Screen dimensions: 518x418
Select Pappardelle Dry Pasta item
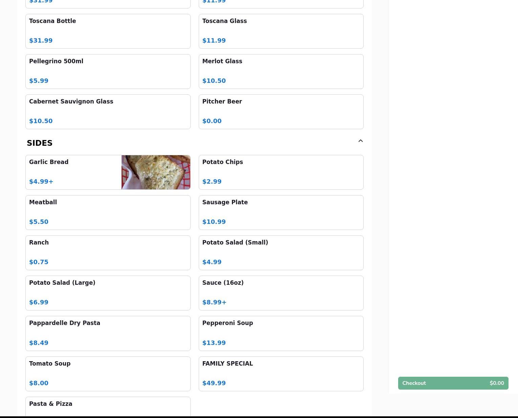(108, 333)
